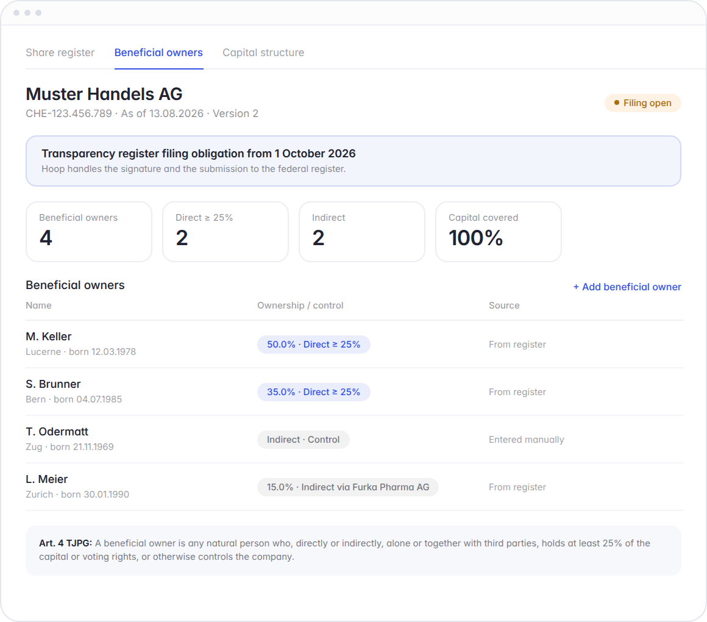The height and width of the screenshot is (622, 707).
Task: Click the Art. 4 TJPG legal note
Action: pos(353,550)
